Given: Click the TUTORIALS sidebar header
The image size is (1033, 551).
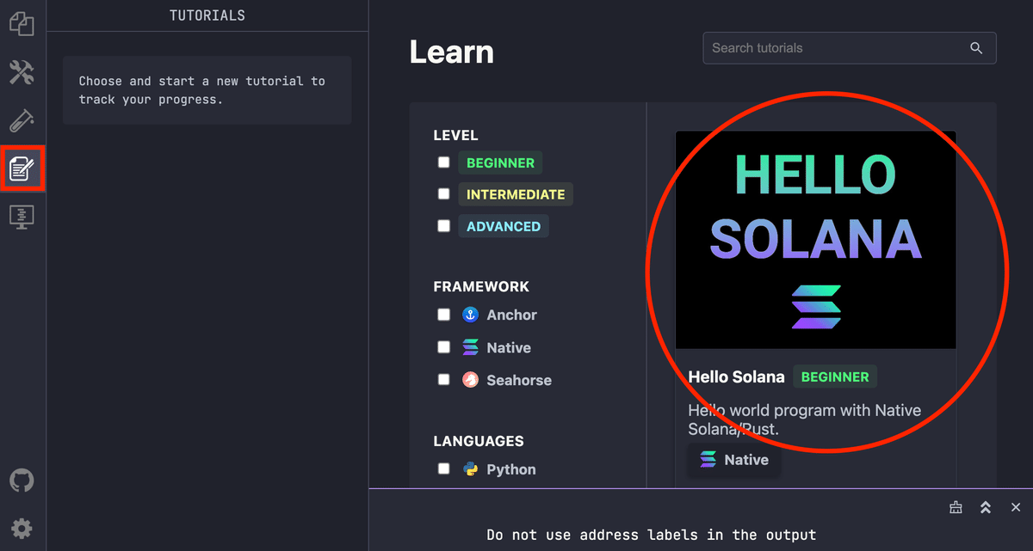Looking at the screenshot, I should coord(207,15).
